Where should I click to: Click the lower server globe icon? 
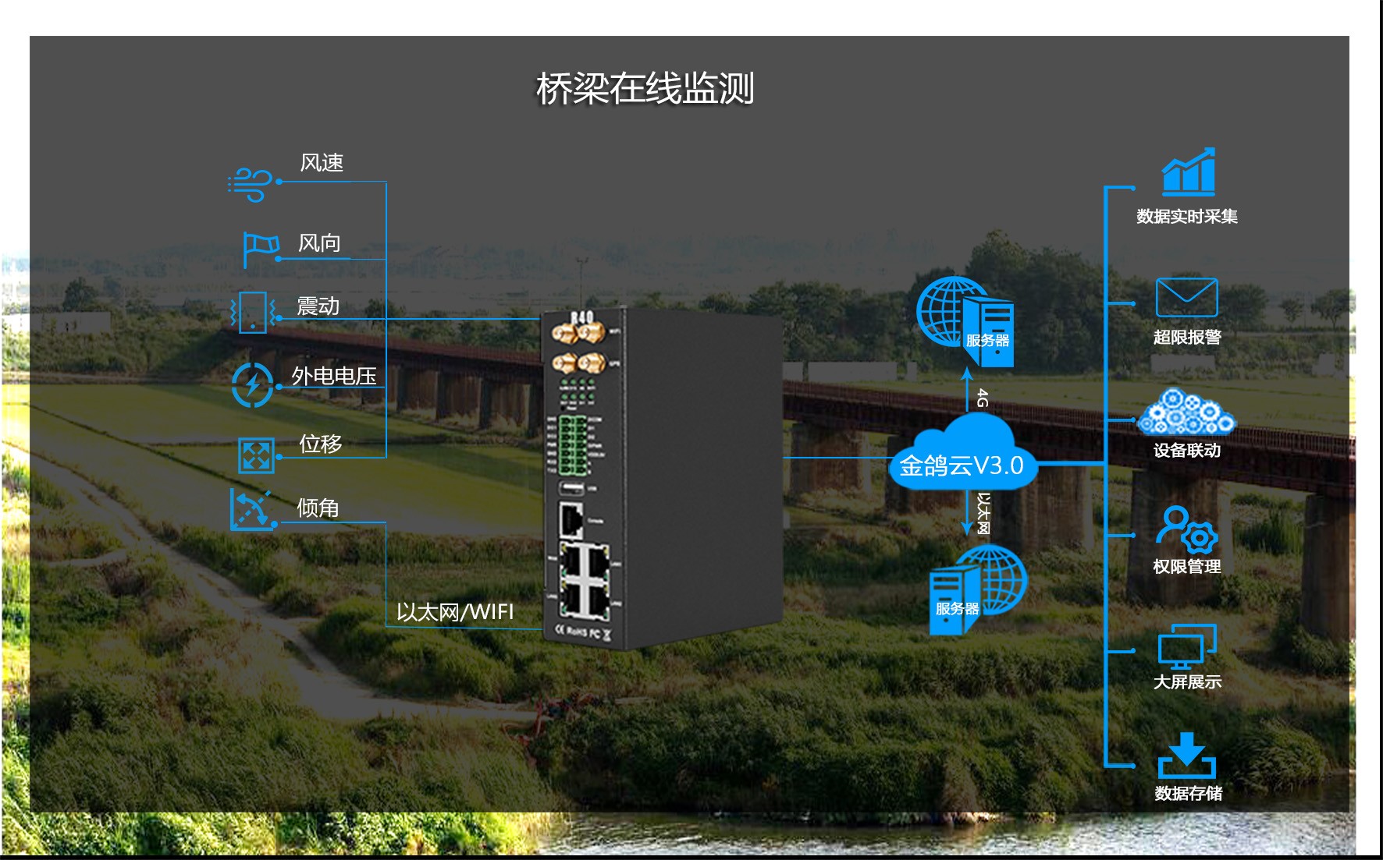pos(978,589)
